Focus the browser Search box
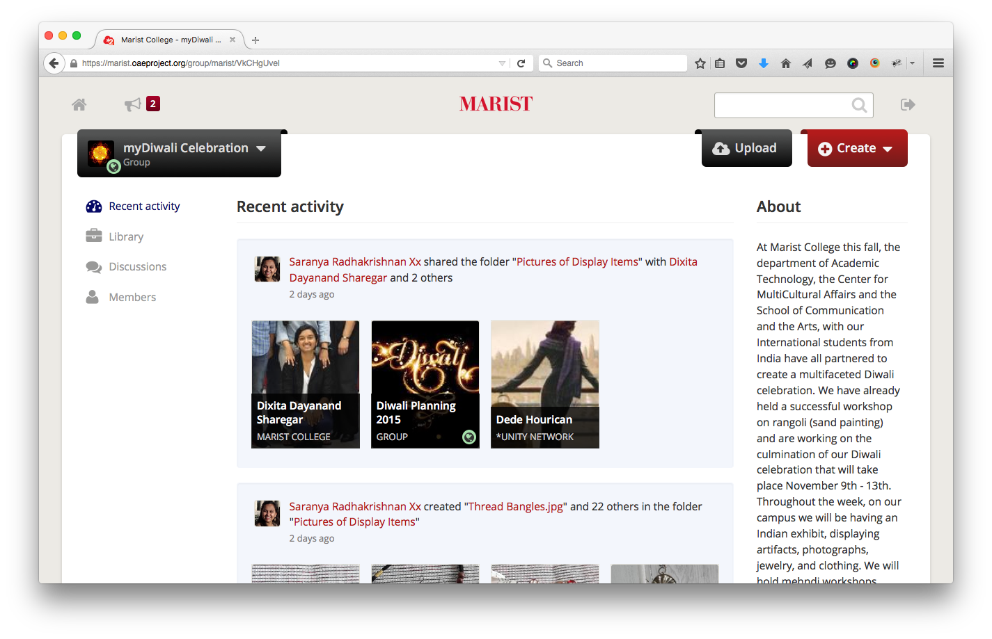 tap(613, 63)
